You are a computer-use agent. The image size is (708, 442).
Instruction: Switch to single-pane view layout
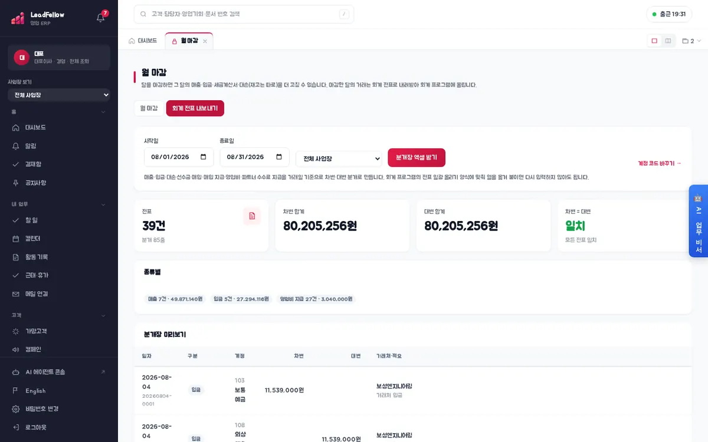click(x=654, y=41)
